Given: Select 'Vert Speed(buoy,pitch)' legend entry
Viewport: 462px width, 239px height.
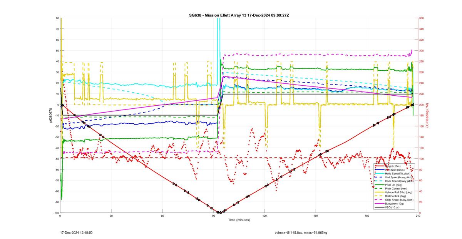Looking at the screenshot, I should coord(399,177).
